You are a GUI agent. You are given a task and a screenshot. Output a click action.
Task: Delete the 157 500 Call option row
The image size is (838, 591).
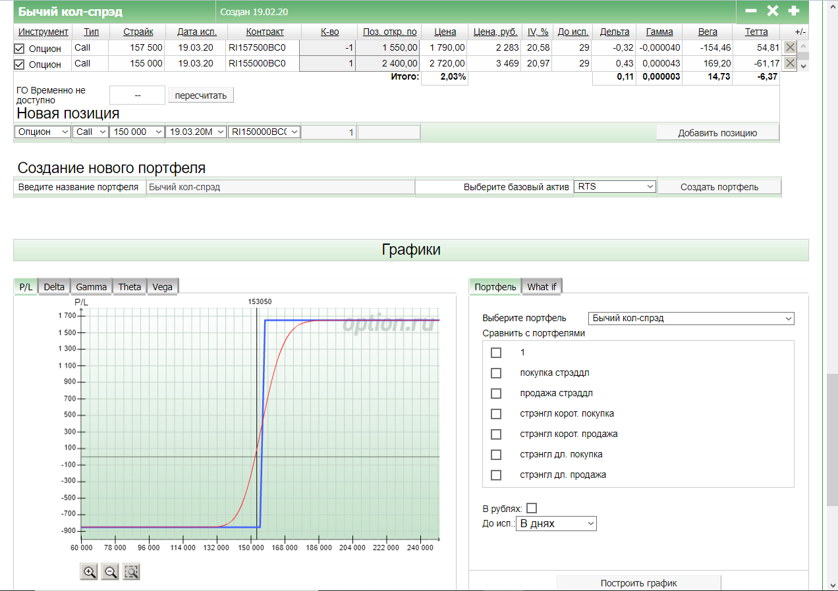coord(790,47)
